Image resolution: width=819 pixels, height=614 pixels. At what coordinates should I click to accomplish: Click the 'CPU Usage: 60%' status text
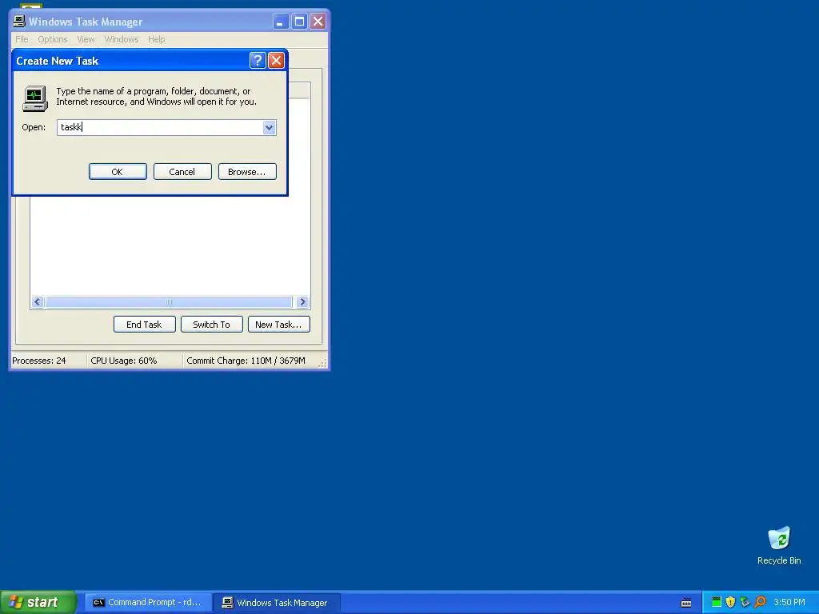124,361
